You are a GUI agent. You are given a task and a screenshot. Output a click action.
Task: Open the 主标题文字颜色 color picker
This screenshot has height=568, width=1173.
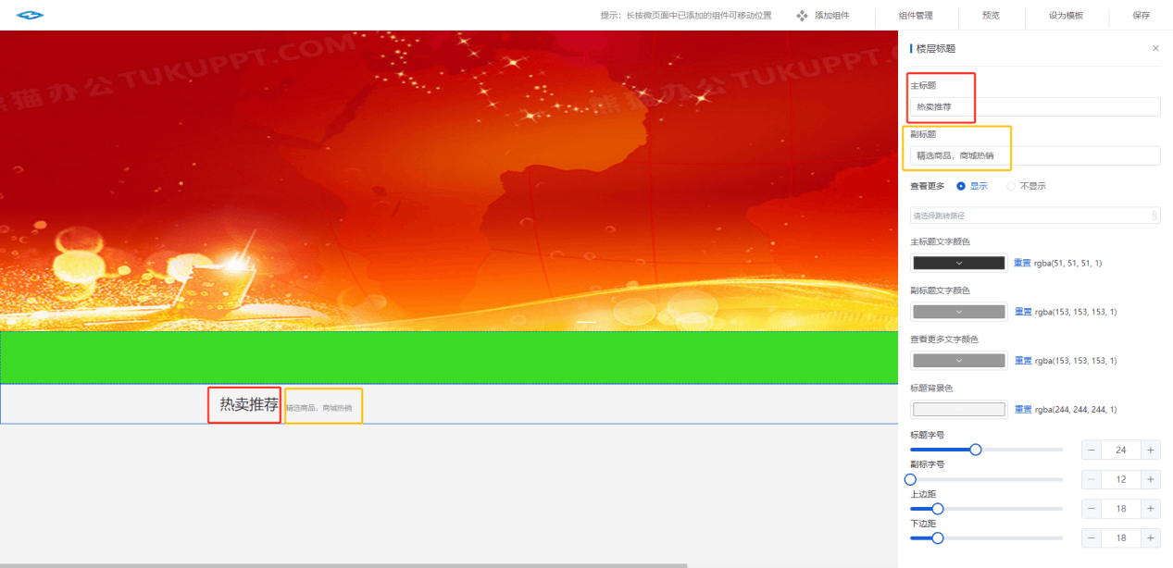coord(959,263)
